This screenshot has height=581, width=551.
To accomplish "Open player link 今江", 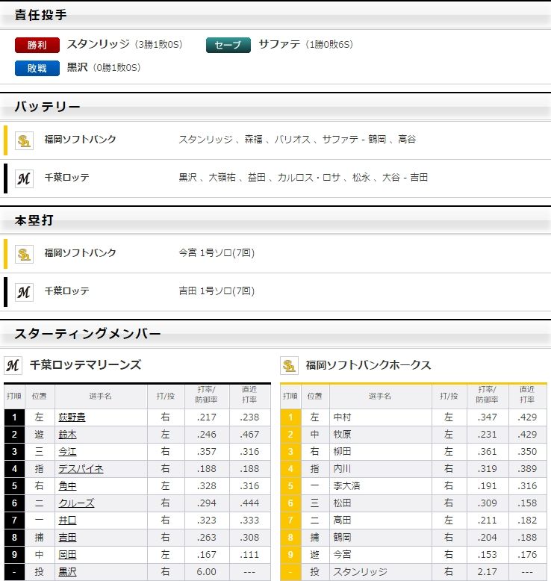I will (67, 452).
